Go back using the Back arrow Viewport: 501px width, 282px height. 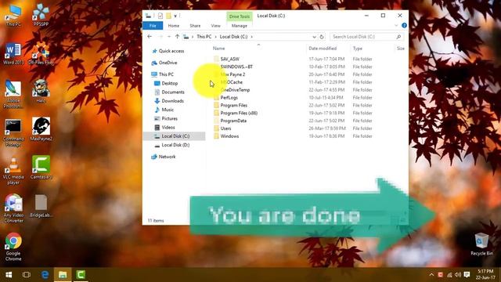(x=150, y=37)
